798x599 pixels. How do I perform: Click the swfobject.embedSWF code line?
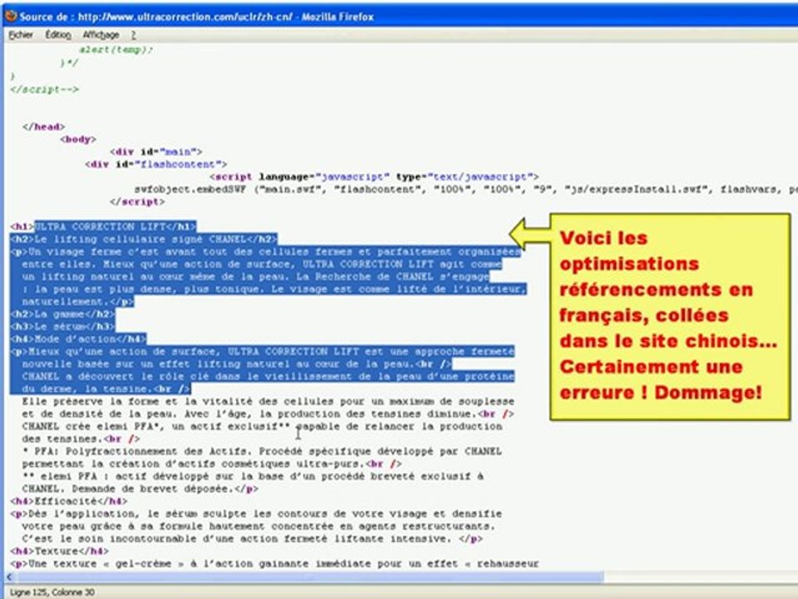tap(465, 190)
